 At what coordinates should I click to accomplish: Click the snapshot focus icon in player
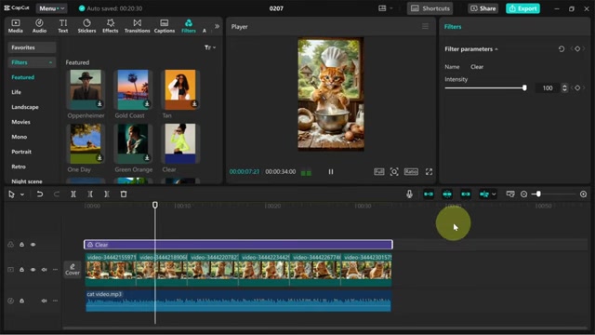(x=394, y=171)
